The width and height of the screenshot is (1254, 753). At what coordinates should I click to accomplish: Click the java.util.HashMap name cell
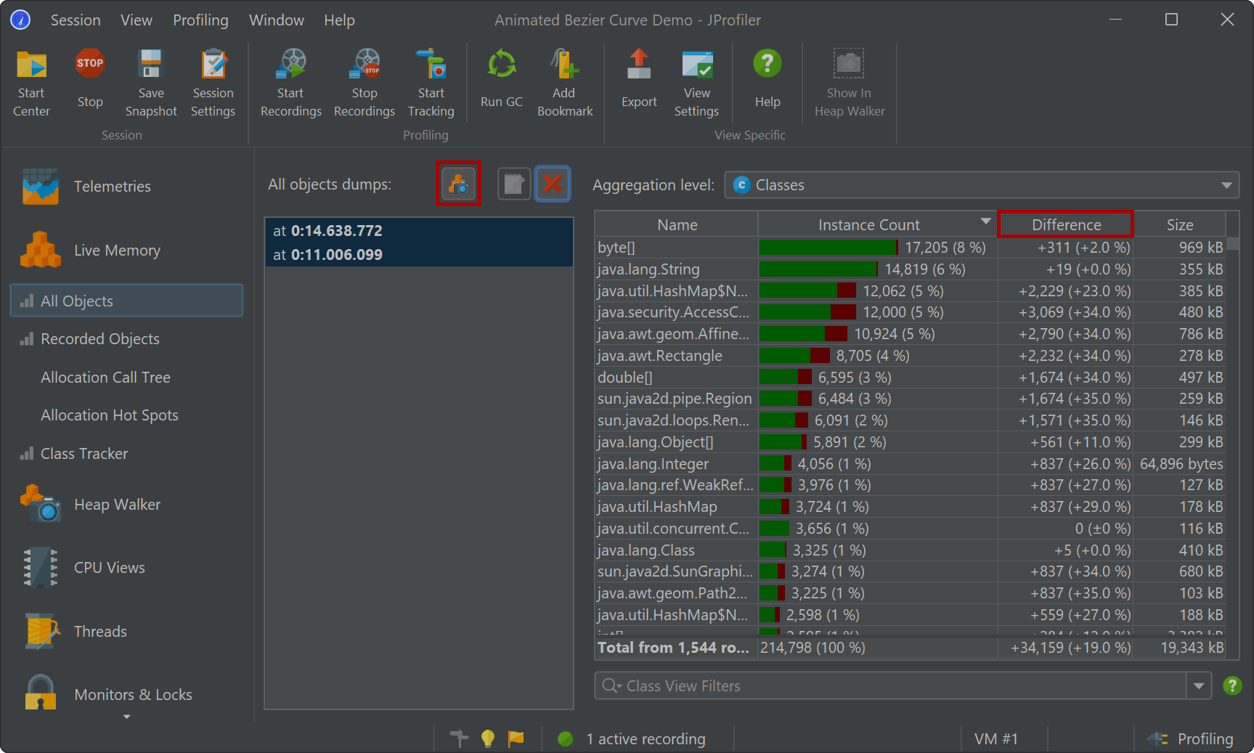(677, 507)
